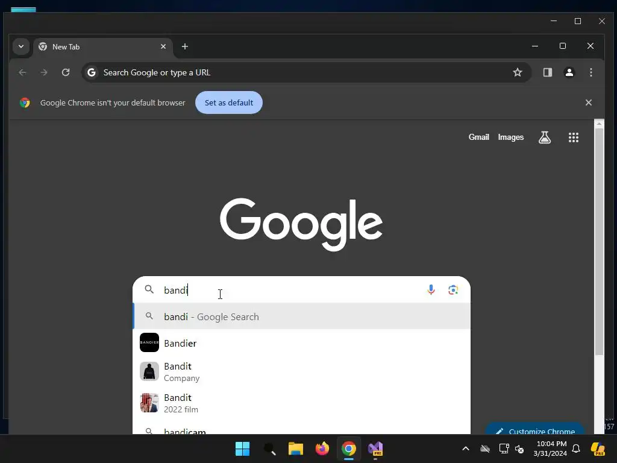Screen dimensions: 617x463
Task: Expand the tab search dropdown
Action: point(21,46)
